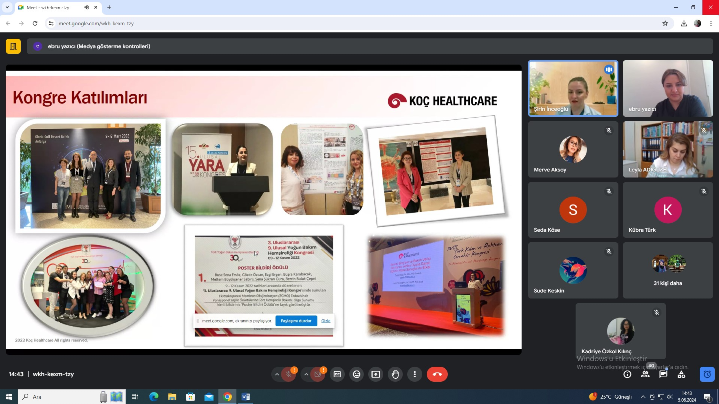The width and height of the screenshot is (719, 404).
Task: Click the 'Gizle' link
Action: tap(326, 321)
